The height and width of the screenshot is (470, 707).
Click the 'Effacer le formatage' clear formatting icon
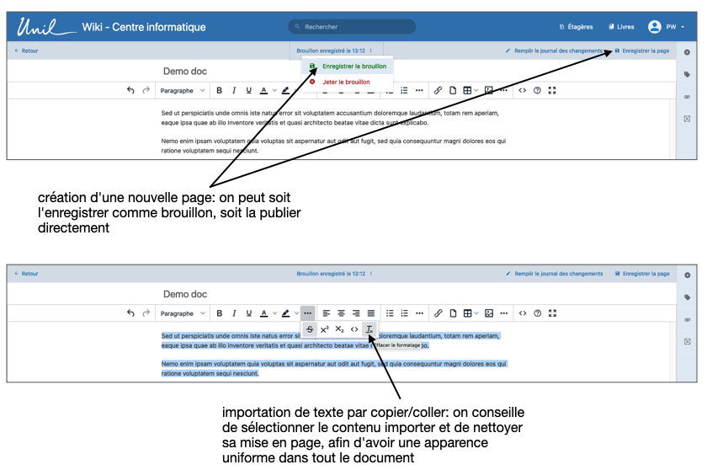pyautogui.click(x=369, y=329)
